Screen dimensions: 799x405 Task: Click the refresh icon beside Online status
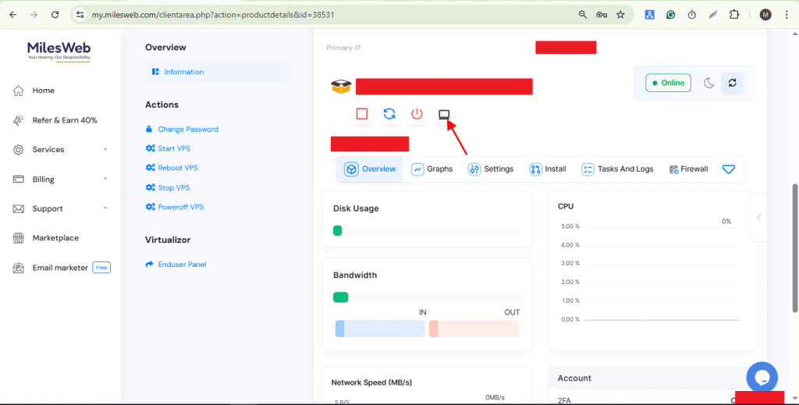tap(732, 83)
